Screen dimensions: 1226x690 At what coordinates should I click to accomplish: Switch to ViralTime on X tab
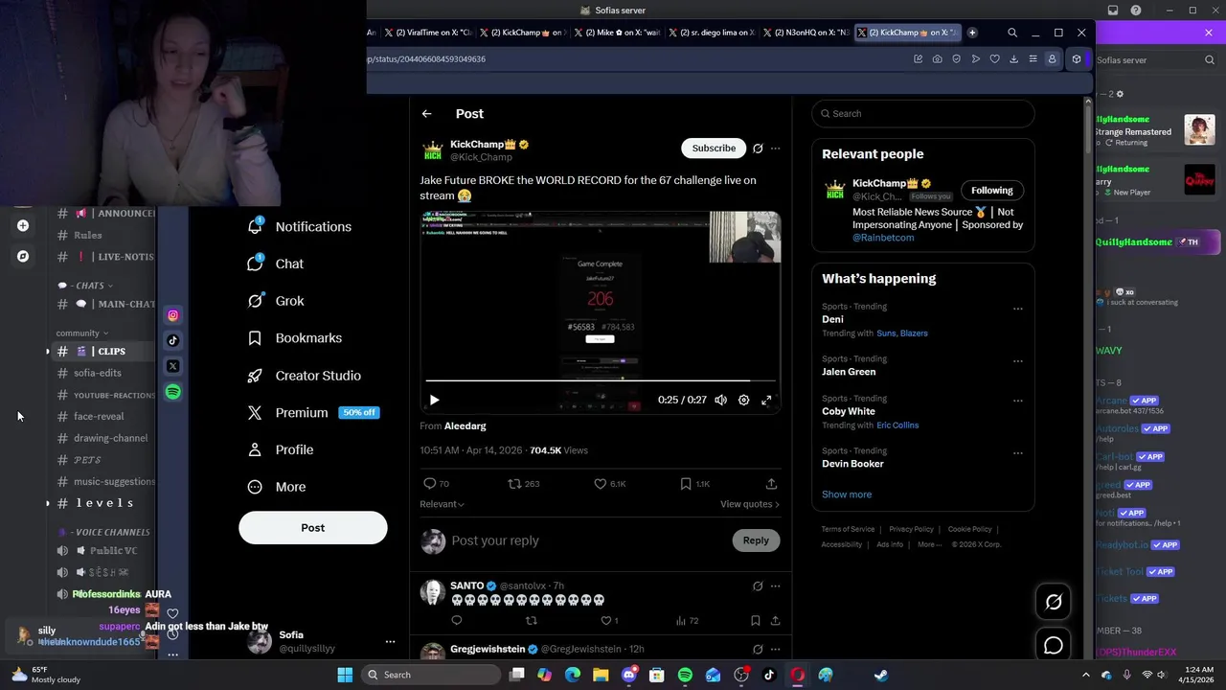pyautogui.click(x=429, y=33)
